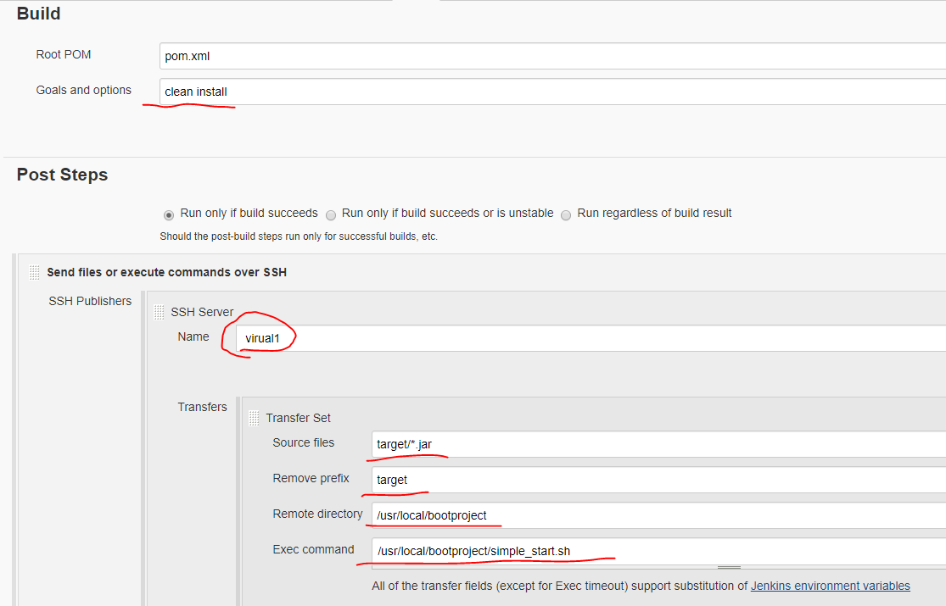Click the SSH Publishers label
Viewport: 946px width, 606px height.
click(90, 301)
